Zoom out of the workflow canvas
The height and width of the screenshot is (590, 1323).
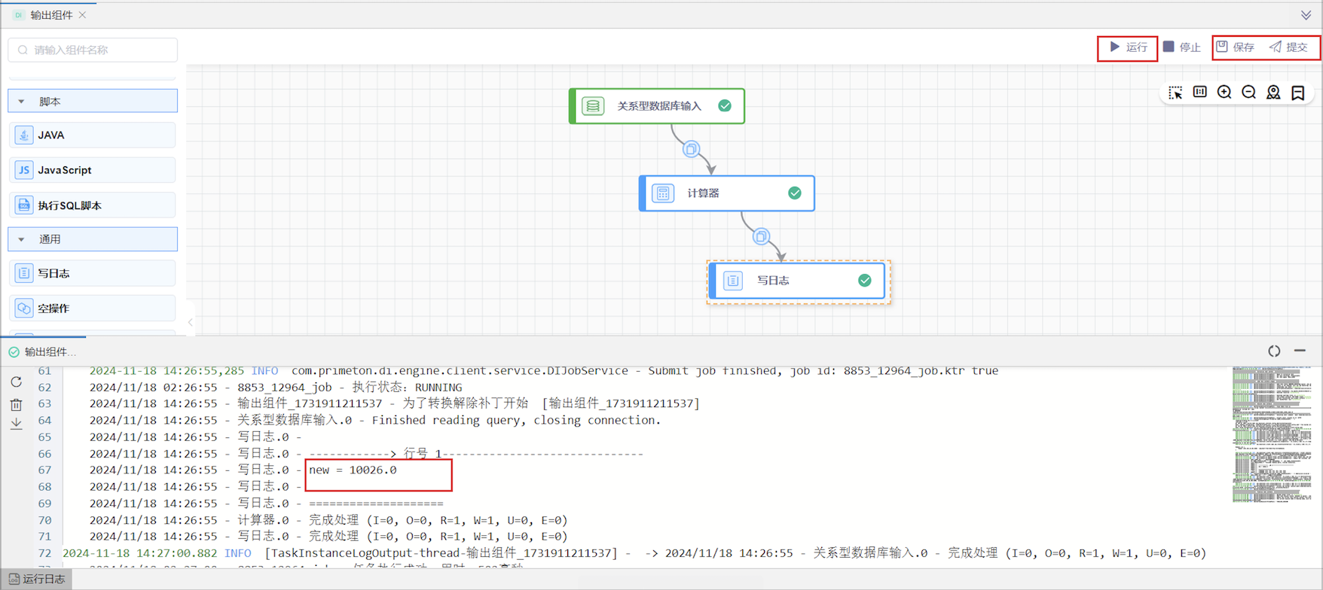pyautogui.click(x=1249, y=93)
